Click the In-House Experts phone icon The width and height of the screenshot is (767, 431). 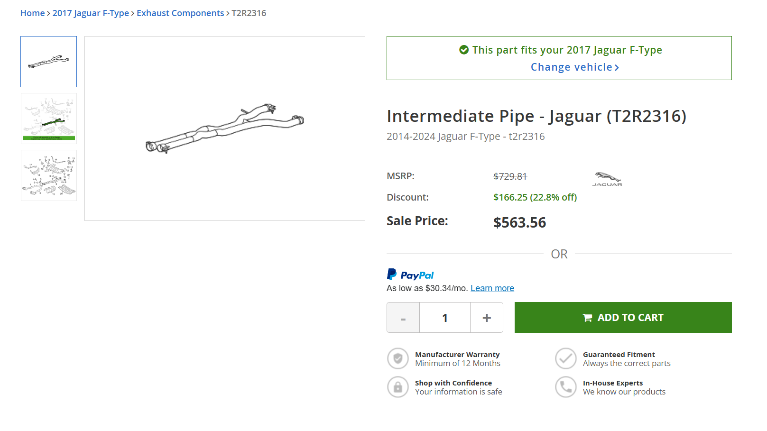(x=566, y=387)
